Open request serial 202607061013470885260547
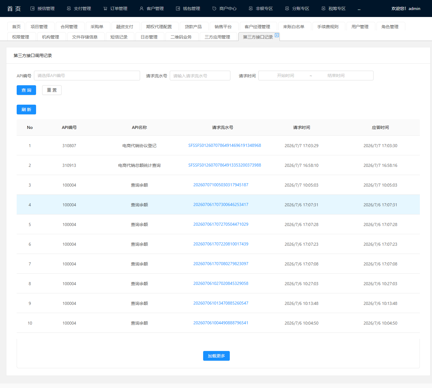 [221, 303]
